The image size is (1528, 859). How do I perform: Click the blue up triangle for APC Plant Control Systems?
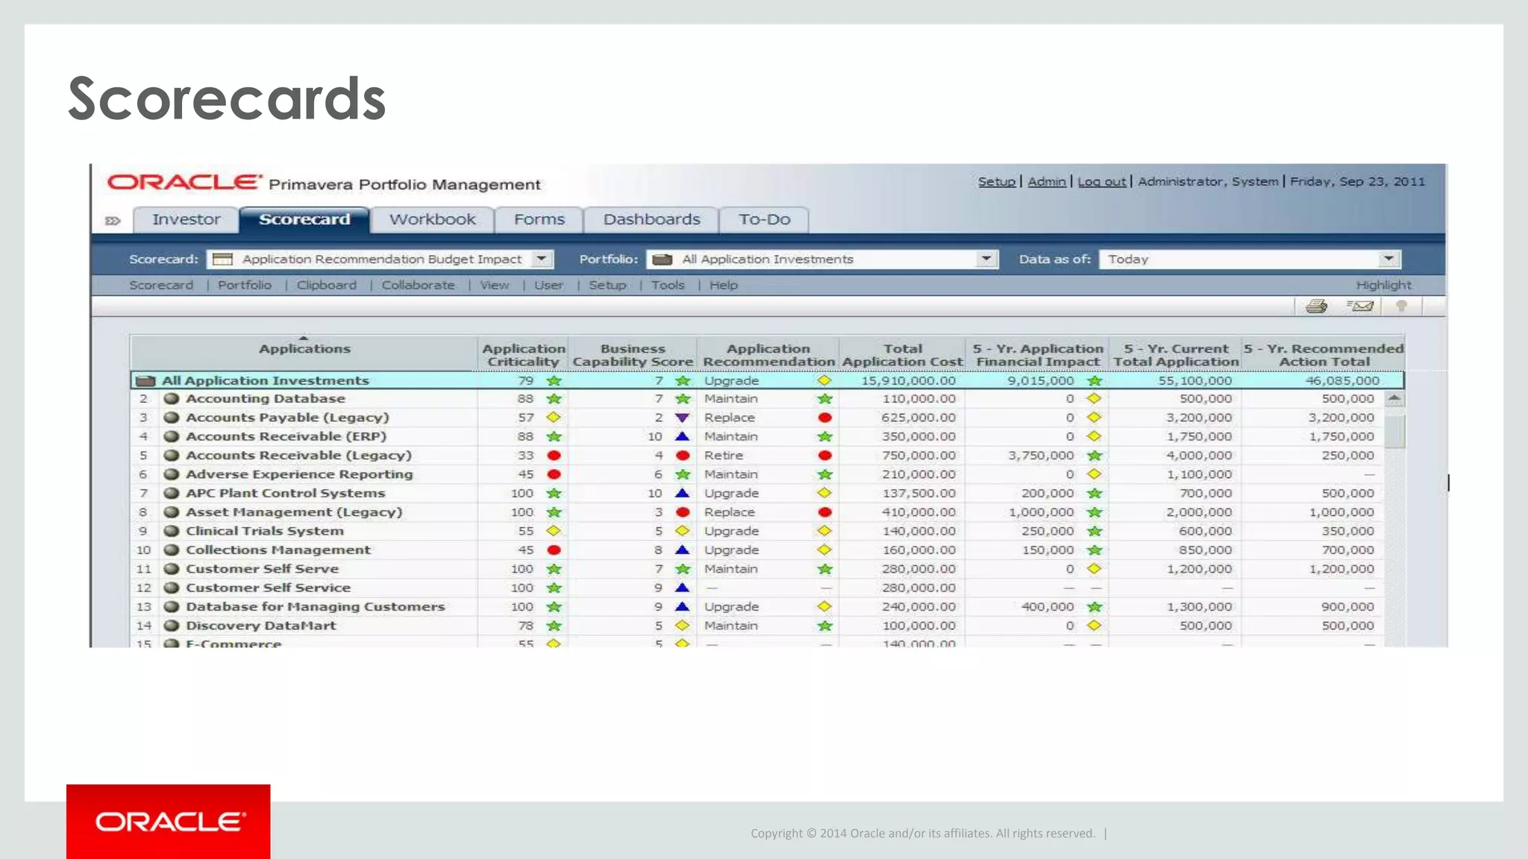682,493
